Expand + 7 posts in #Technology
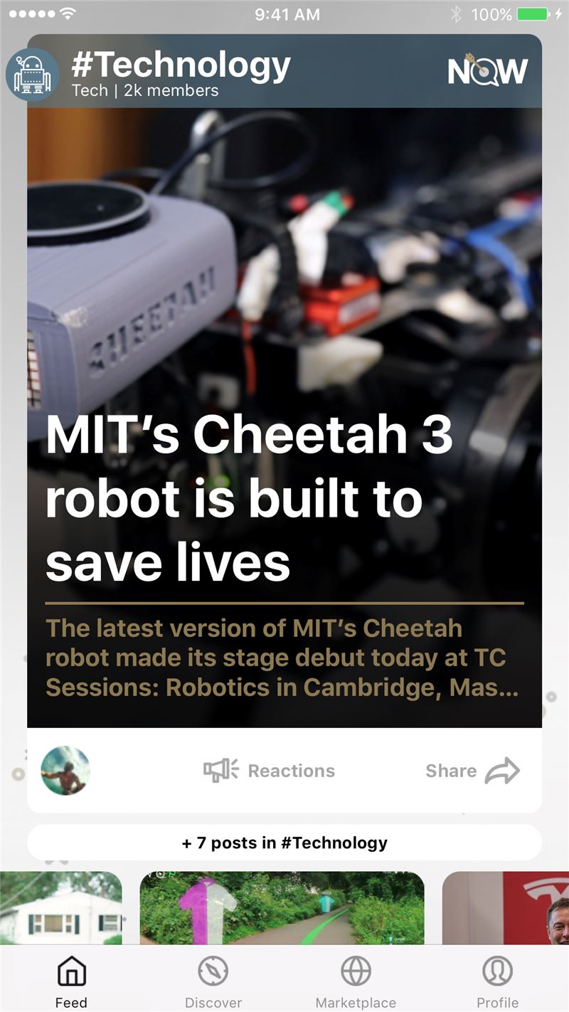 click(284, 843)
